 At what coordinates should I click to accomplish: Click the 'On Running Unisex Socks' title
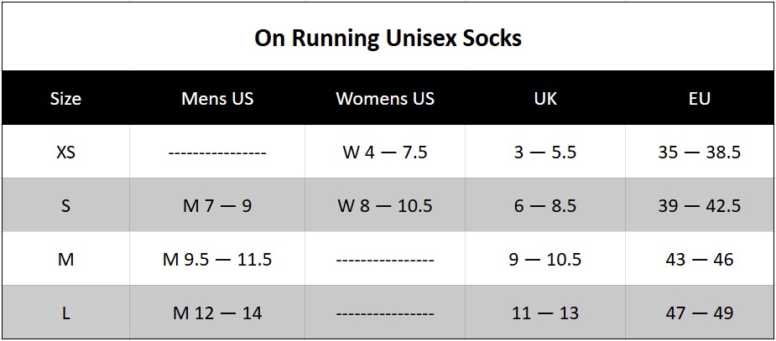tap(388, 39)
